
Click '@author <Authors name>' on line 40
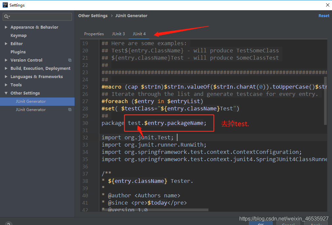[x=144, y=195]
